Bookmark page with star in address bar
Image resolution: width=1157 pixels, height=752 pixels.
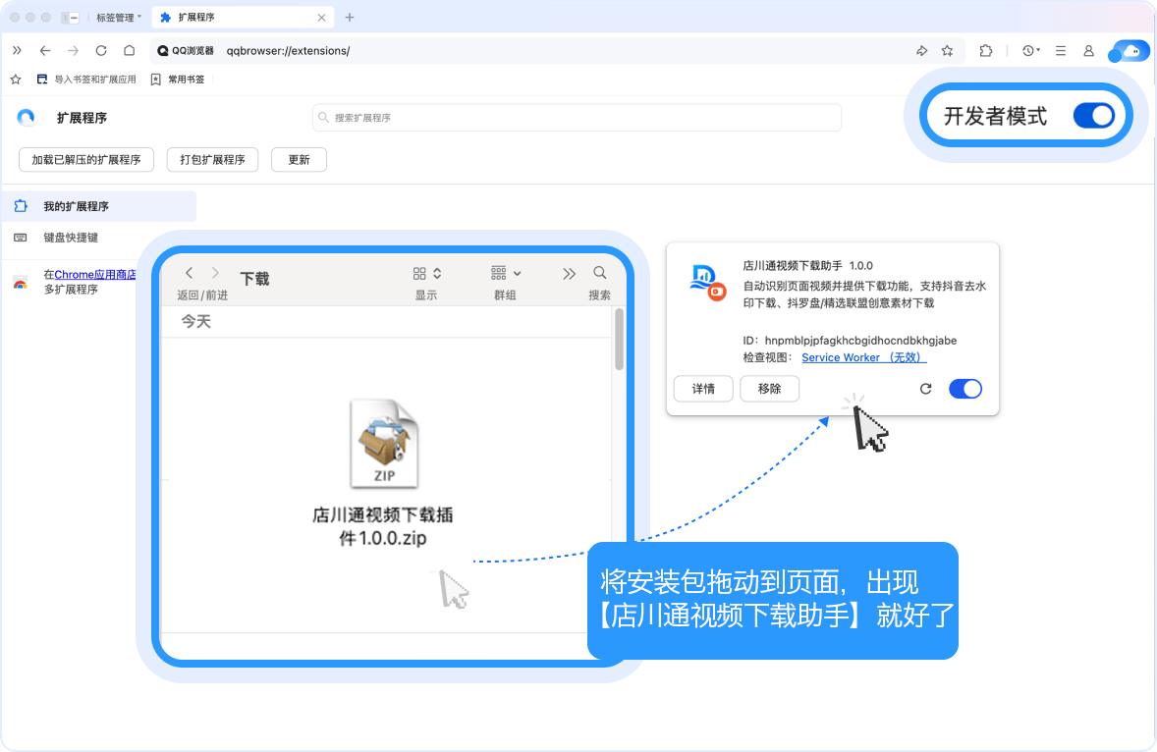click(x=948, y=51)
